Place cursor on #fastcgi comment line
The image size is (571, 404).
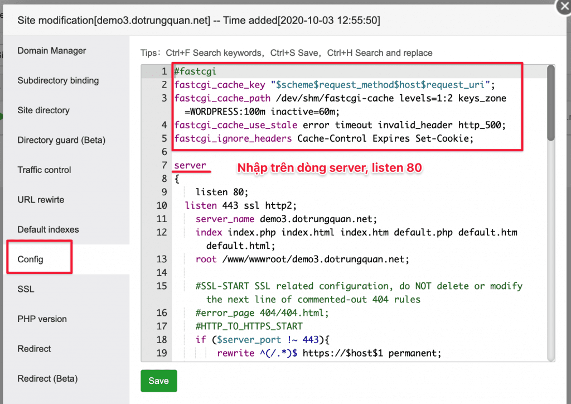195,71
